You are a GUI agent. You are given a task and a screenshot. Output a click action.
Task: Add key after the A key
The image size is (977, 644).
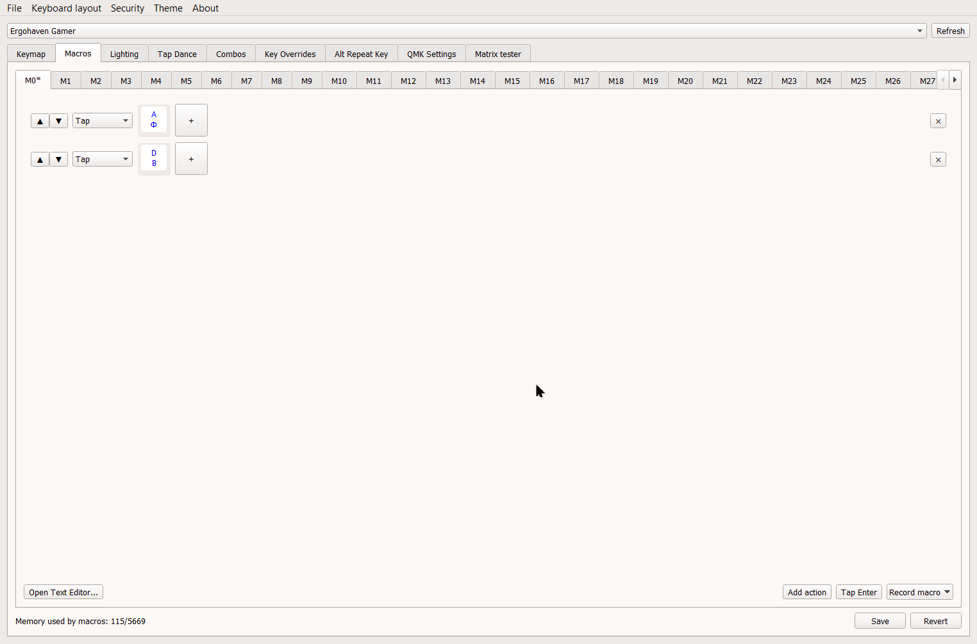click(x=191, y=120)
